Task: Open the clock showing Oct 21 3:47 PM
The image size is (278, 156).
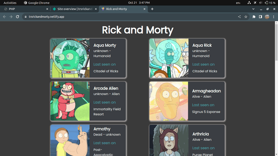Action: point(139,3)
